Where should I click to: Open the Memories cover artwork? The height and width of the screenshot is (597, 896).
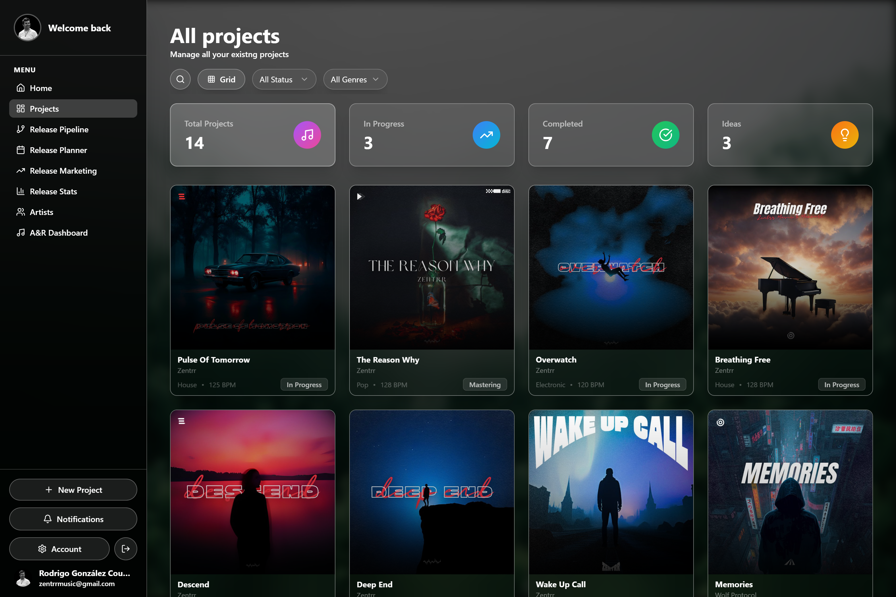[790, 492]
